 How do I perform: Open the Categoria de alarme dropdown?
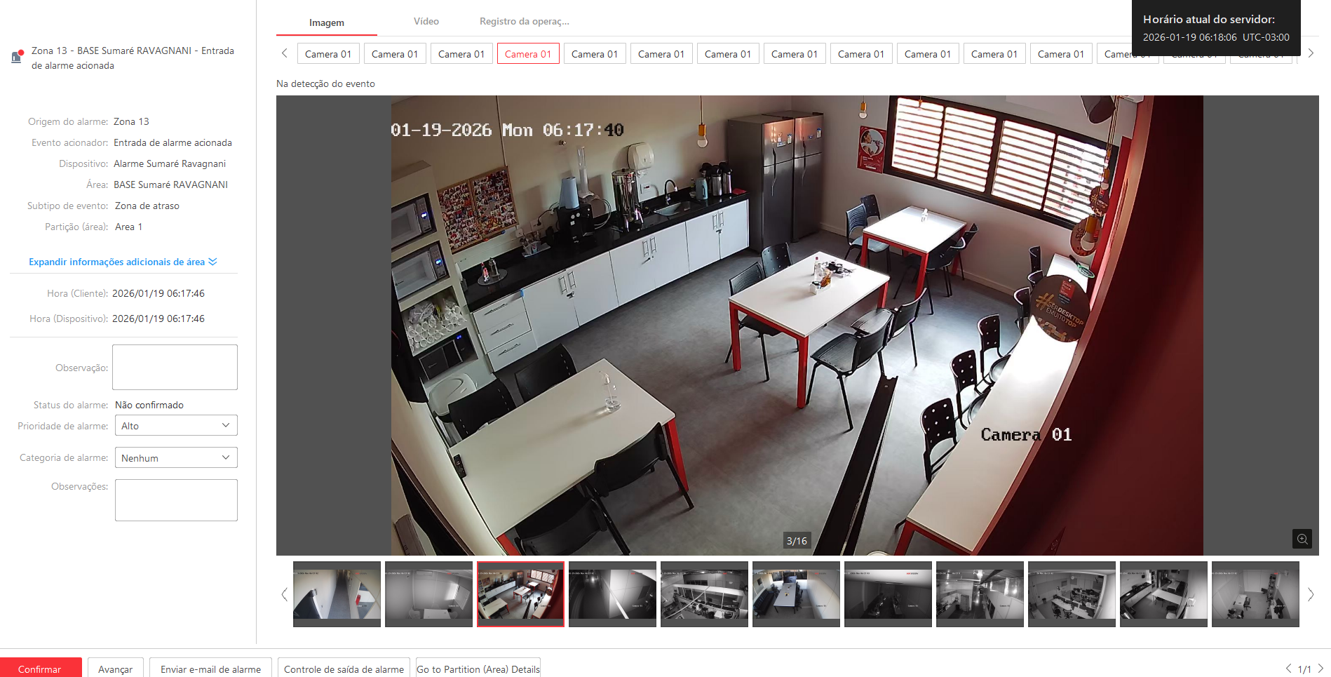[x=175, y=458]
